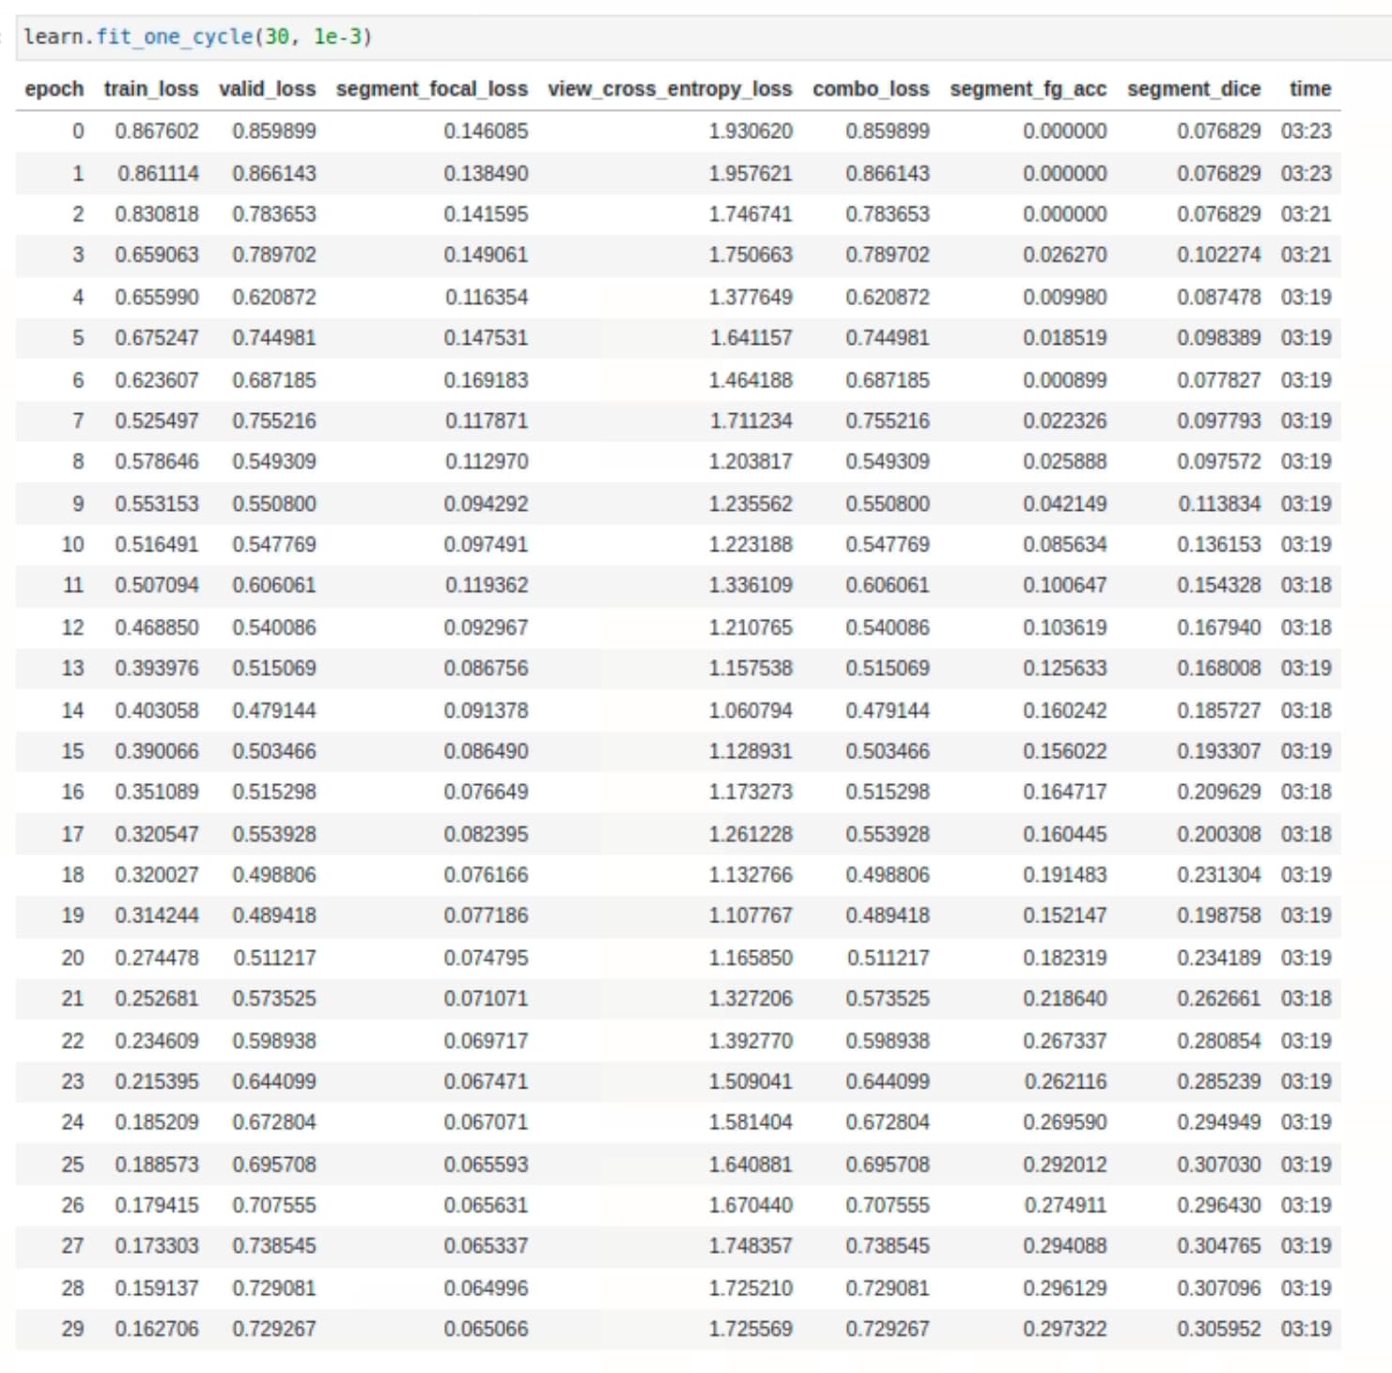Click the epoch column header
Viewport: 1392px width, 1373px height.
[54, 89]
